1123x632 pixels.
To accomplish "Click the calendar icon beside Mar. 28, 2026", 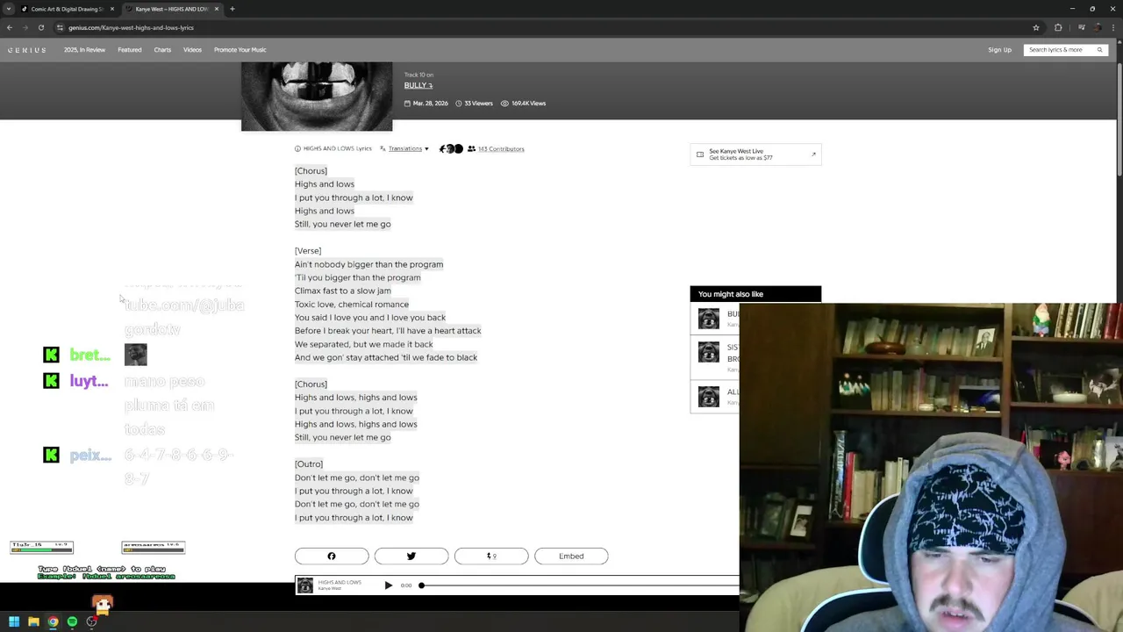I will point(407,103).
